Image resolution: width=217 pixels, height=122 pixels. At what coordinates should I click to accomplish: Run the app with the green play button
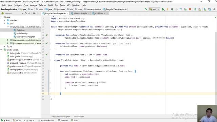163,9
